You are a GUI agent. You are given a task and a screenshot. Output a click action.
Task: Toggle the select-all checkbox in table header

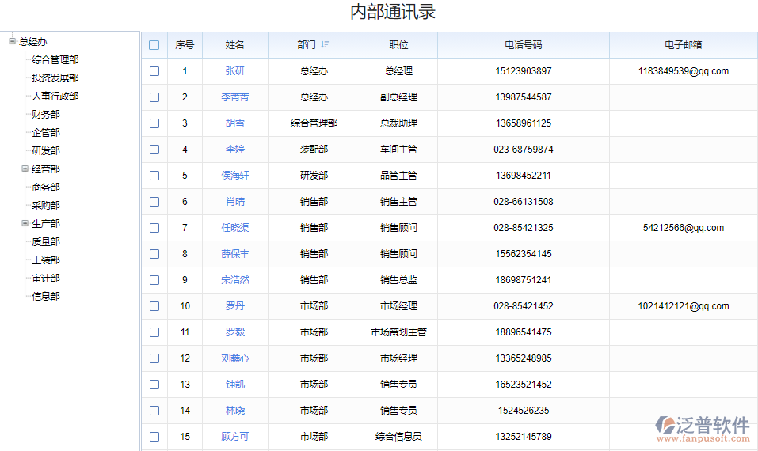click(154, 45)
